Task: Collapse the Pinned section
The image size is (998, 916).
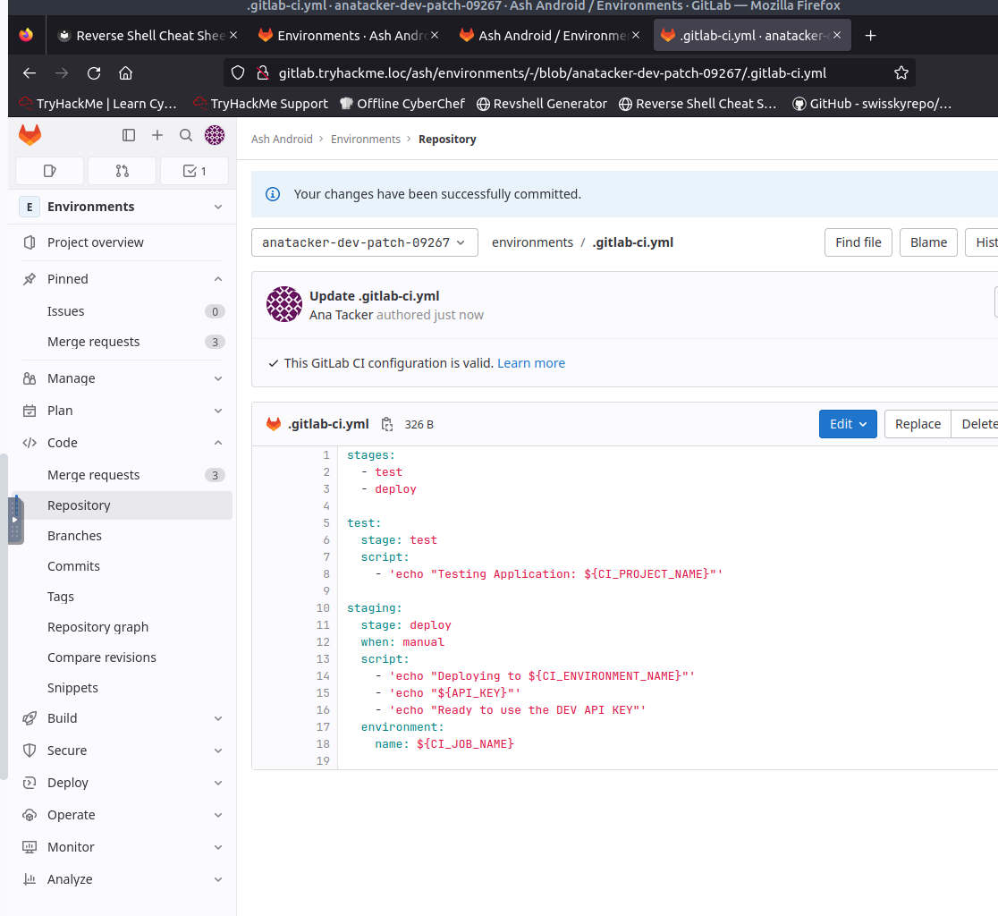Action: pyautogui.click(x=218, y=279)
